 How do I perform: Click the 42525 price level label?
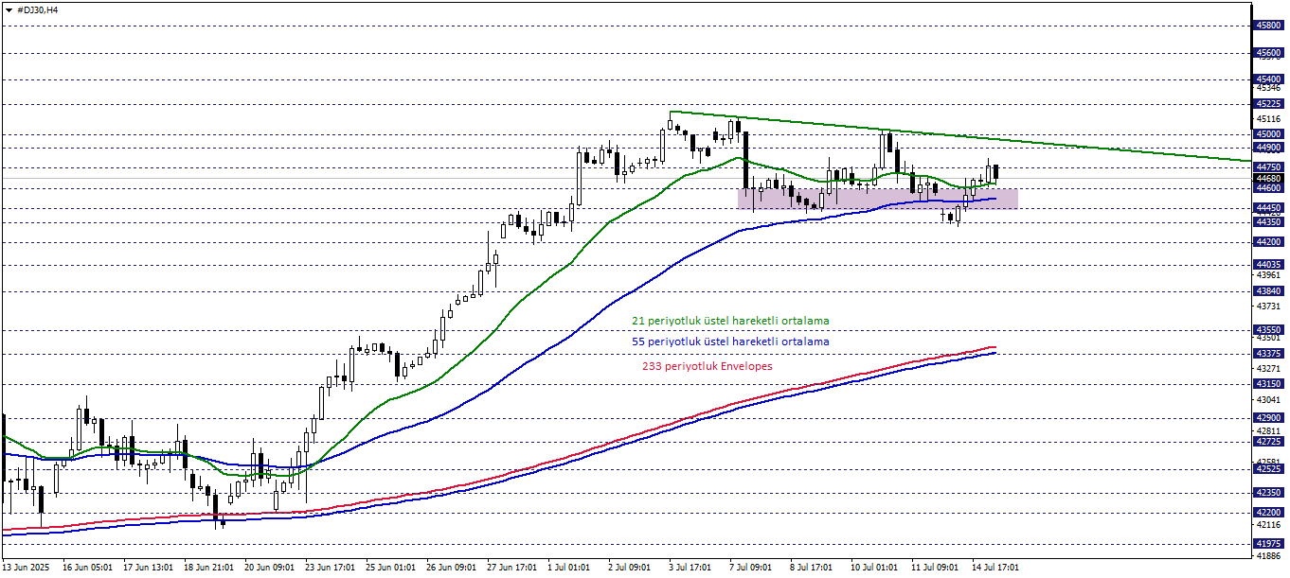coord(1268,469)
